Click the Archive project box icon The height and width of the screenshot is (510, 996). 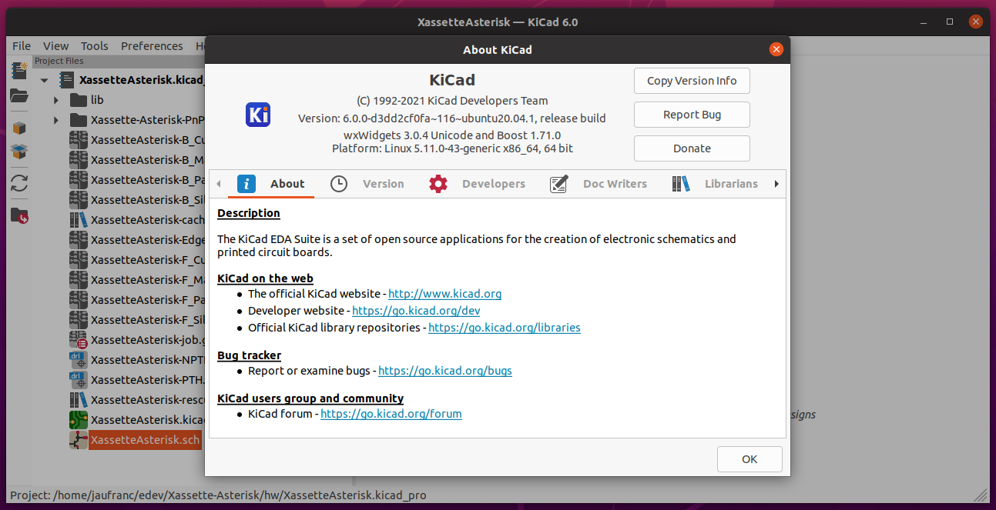pyautogui.click(x=18, y=128)
